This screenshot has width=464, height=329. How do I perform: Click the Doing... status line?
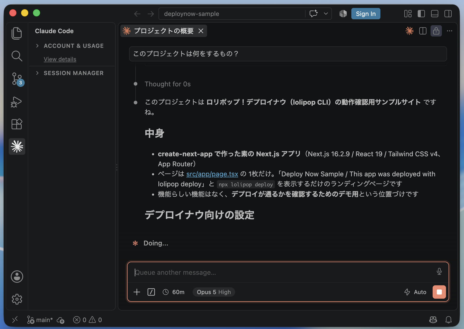(156, 243)
